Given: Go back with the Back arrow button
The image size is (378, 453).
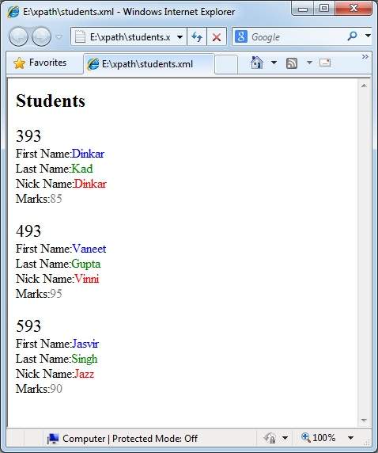Looking at the screenshot, I should [x=18, y=36].
